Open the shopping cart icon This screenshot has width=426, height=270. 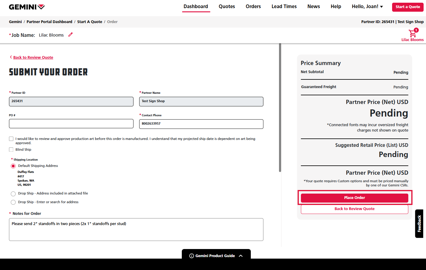pos(412,33)
